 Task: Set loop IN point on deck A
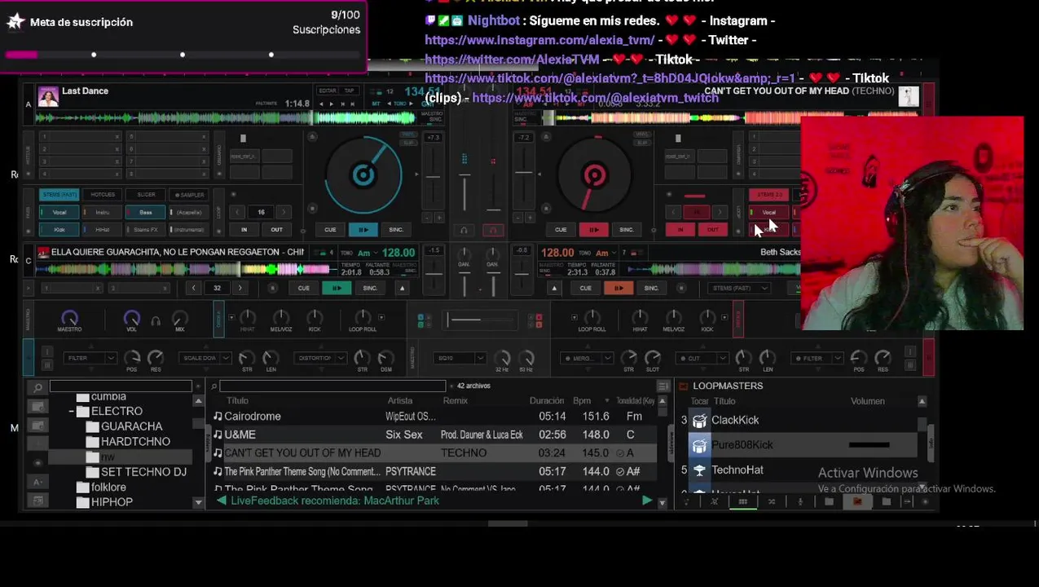pyautogui.click(x=244, y=230)
